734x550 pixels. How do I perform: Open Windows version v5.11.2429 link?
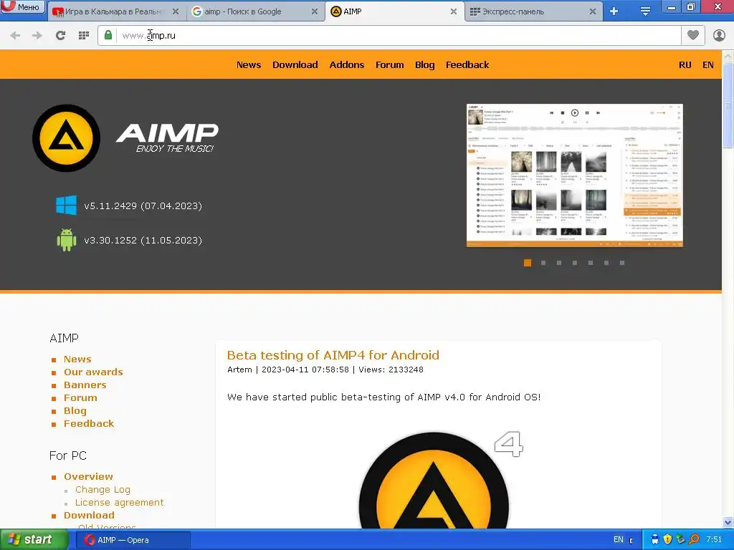point(143,206)
